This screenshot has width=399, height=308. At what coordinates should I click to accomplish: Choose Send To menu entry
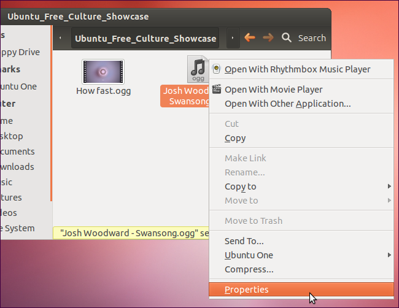[301, 241]
